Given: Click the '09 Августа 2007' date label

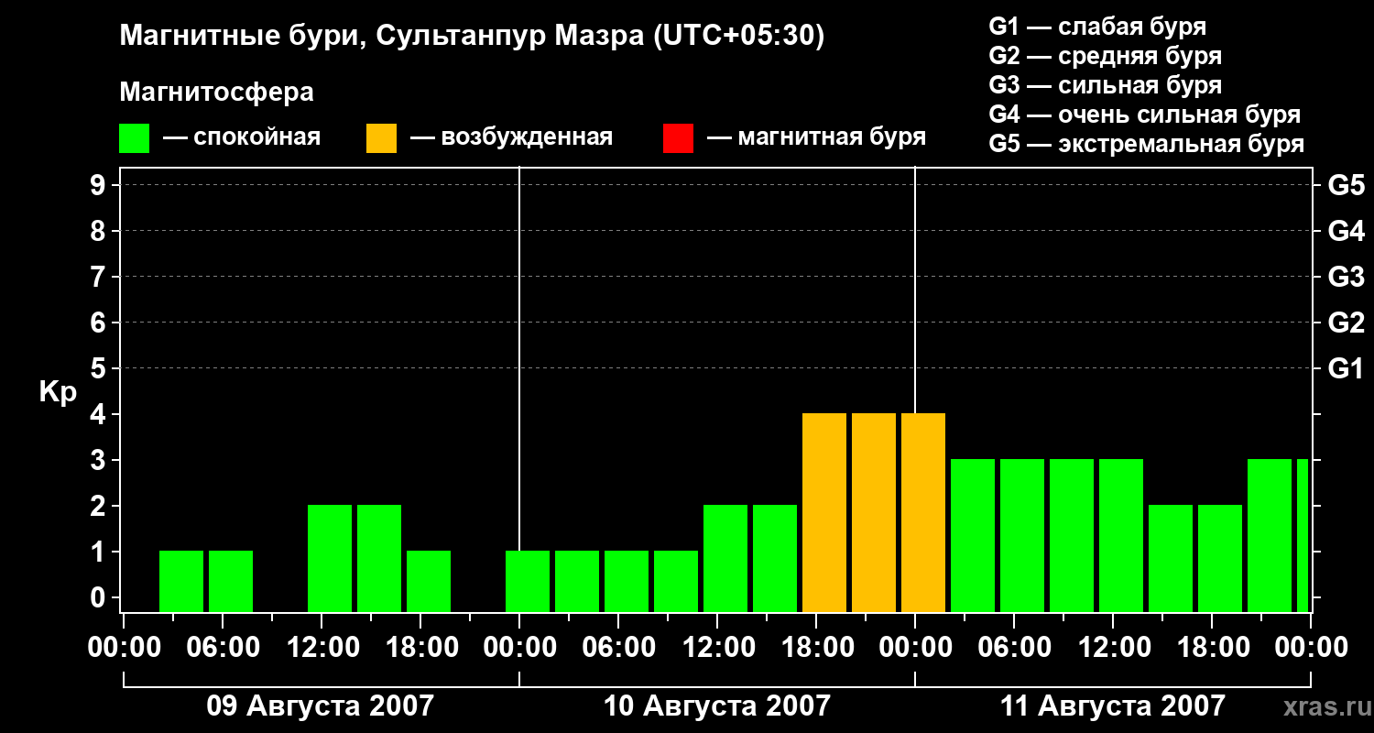Looking at the screenshot, I should [x=321, y=706].
